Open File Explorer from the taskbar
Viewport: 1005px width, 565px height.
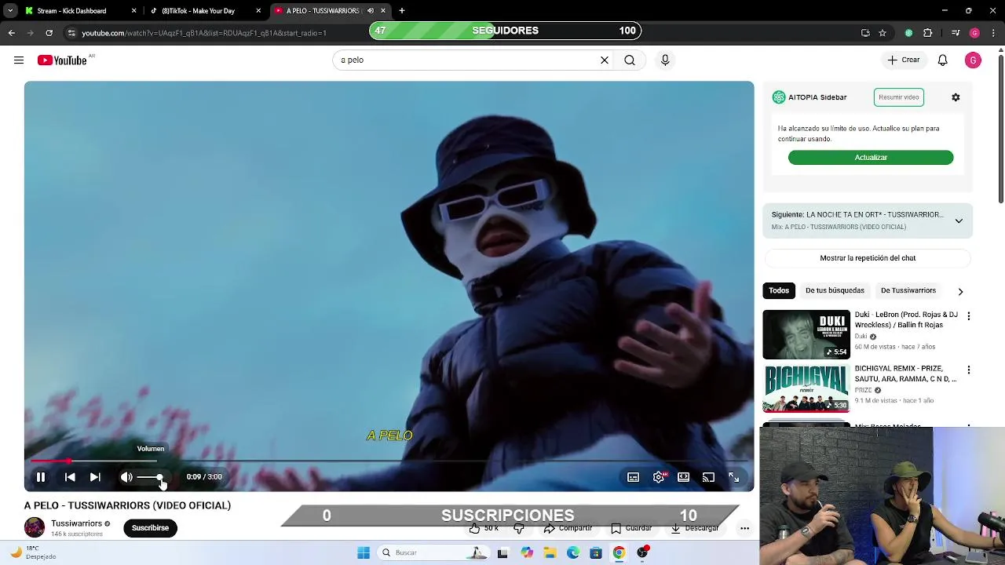[550, 552]
